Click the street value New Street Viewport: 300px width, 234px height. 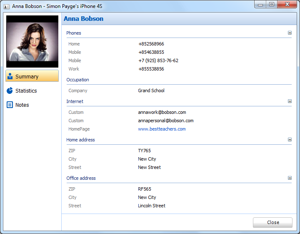pos(149,167)
